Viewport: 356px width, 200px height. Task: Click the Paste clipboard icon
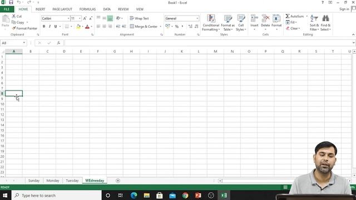click(x=6, y=19)
